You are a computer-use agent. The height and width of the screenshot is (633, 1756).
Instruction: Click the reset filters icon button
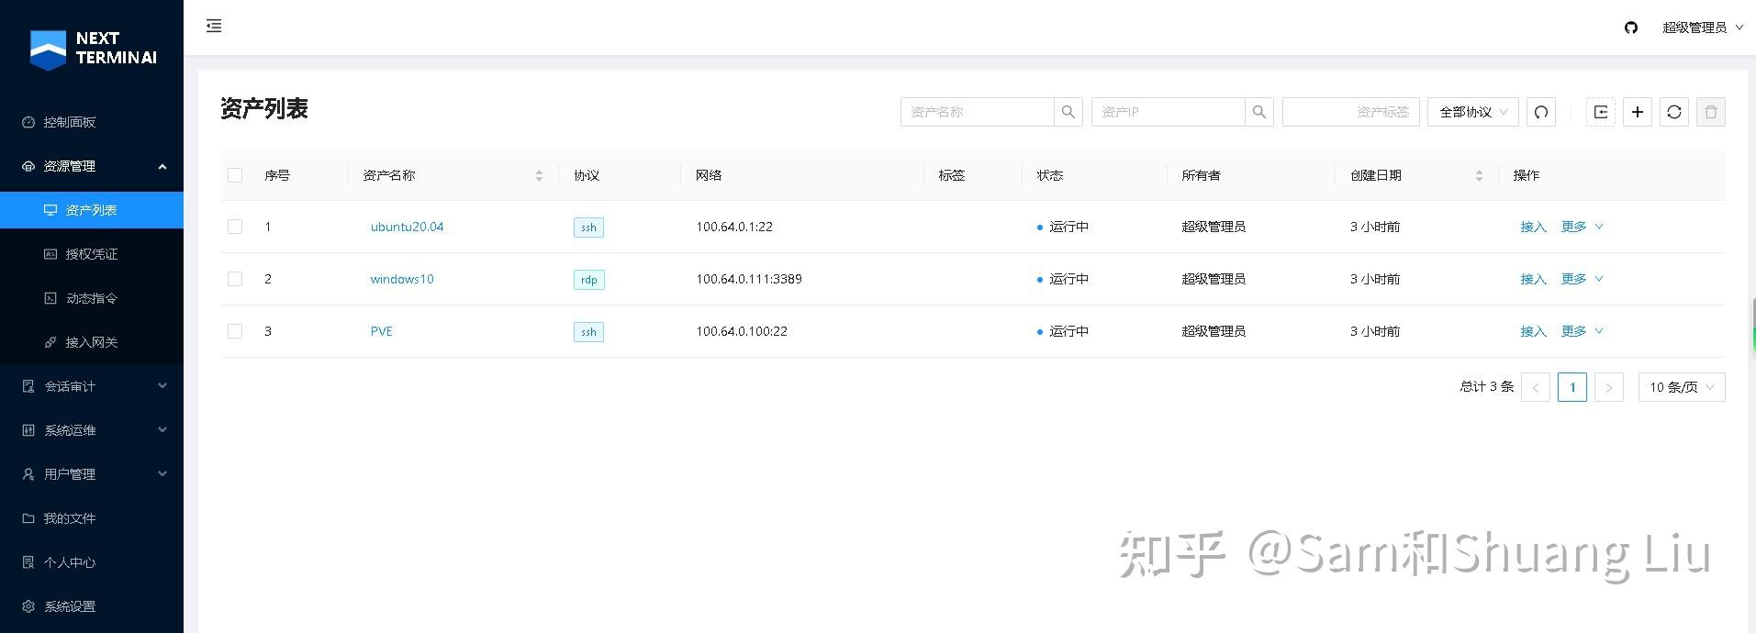click(x=1541, y=112)
